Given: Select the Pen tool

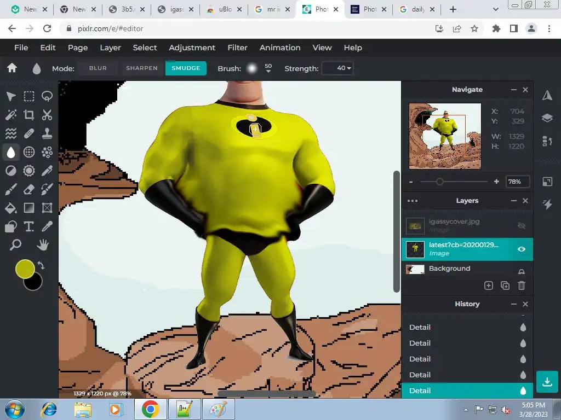Looking at the screenshot, I should (47, 171).
